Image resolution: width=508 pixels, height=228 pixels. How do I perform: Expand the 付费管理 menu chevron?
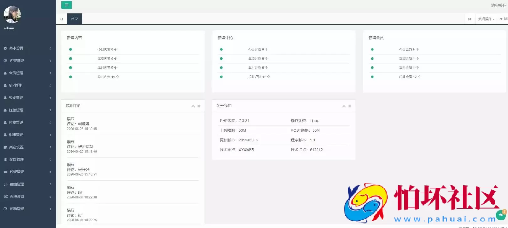click(50, 122)
